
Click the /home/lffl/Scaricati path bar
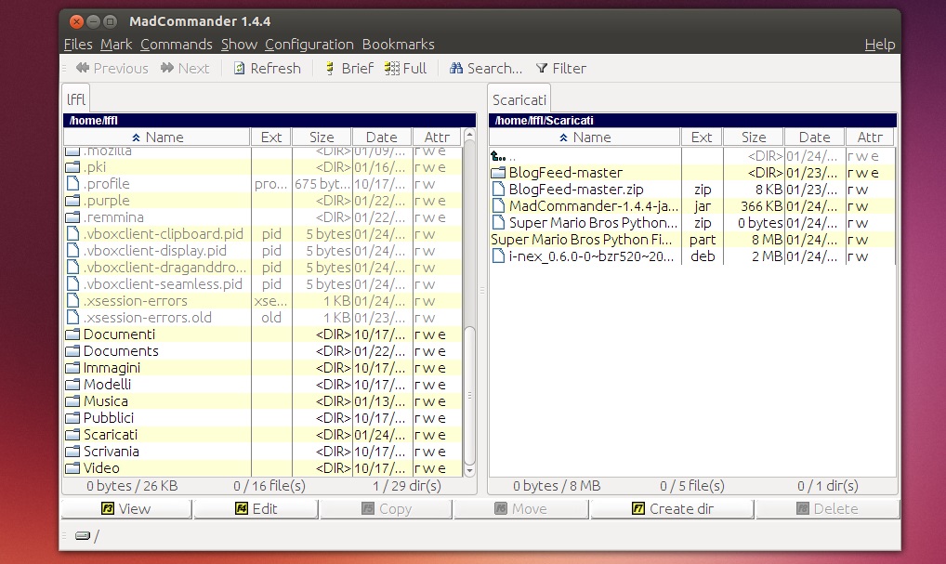692,121
